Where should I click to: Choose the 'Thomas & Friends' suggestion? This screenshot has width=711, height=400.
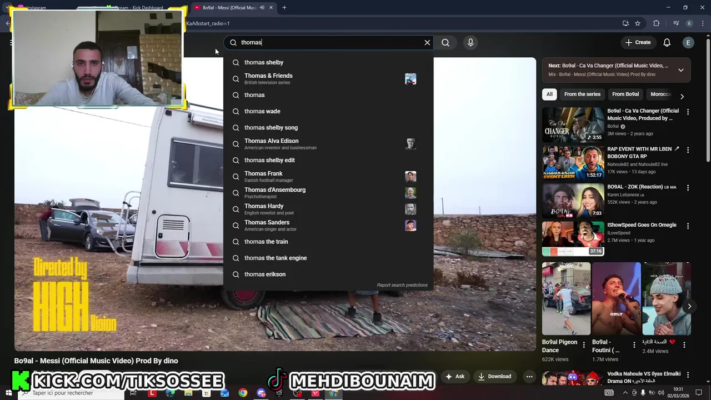[x=328, y=79]
